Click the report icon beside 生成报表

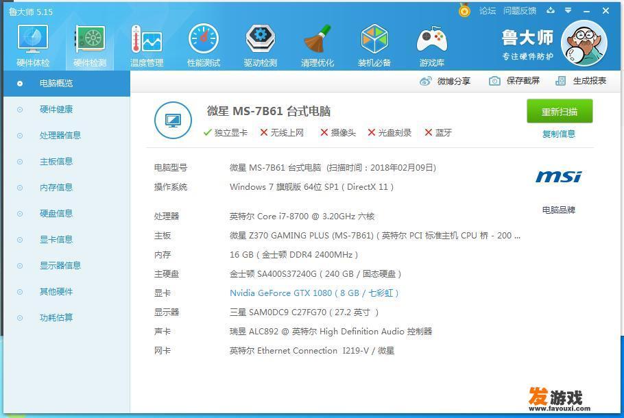point(560,81)
